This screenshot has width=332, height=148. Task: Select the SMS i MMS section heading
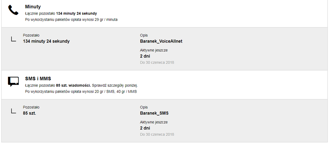click(x=38, y=79)
